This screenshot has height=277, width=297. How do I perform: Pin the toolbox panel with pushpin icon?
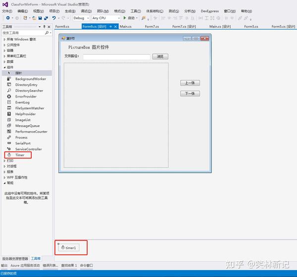pos(45,27)
